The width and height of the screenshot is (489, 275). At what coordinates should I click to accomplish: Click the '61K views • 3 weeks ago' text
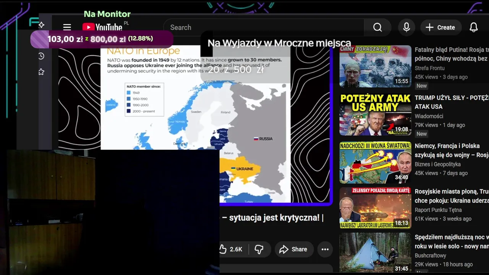point(443,218)
